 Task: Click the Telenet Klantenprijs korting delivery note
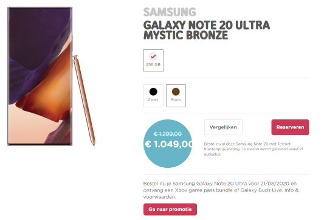click(253, 149)
